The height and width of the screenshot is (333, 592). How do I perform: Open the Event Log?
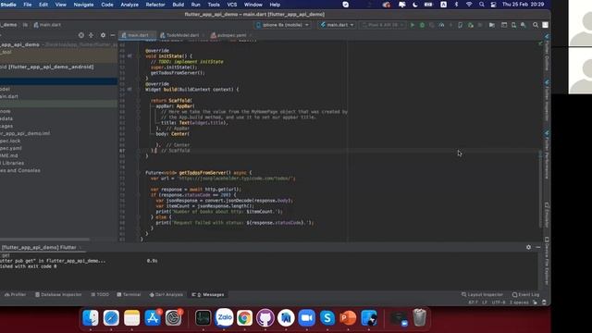[526, 294]
